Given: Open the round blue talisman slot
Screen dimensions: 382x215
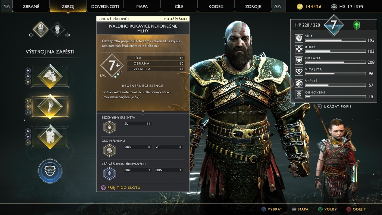Looking at the screenshot, I should 50,171.
